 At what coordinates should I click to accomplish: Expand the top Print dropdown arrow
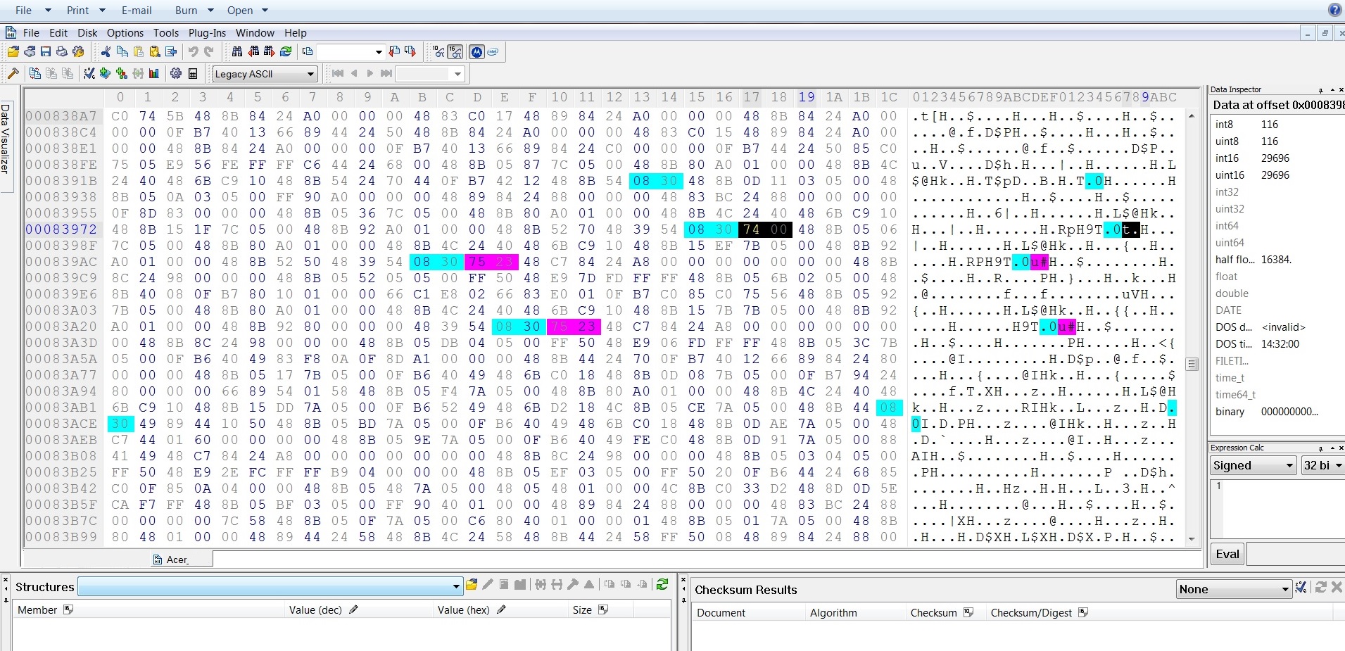(102, 11)
